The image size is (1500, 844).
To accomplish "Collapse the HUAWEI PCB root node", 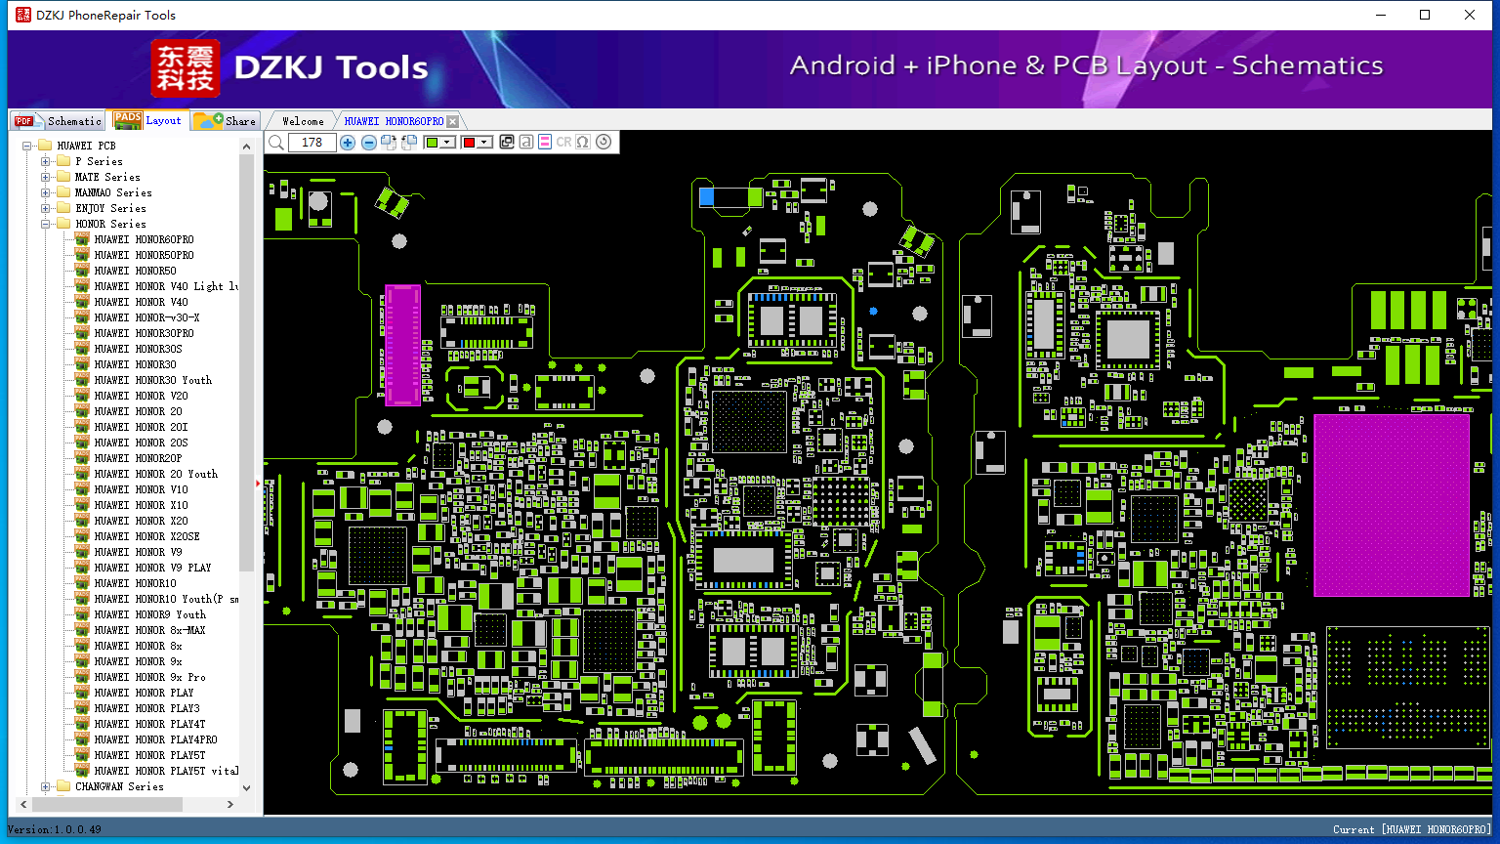I will 27,146.
